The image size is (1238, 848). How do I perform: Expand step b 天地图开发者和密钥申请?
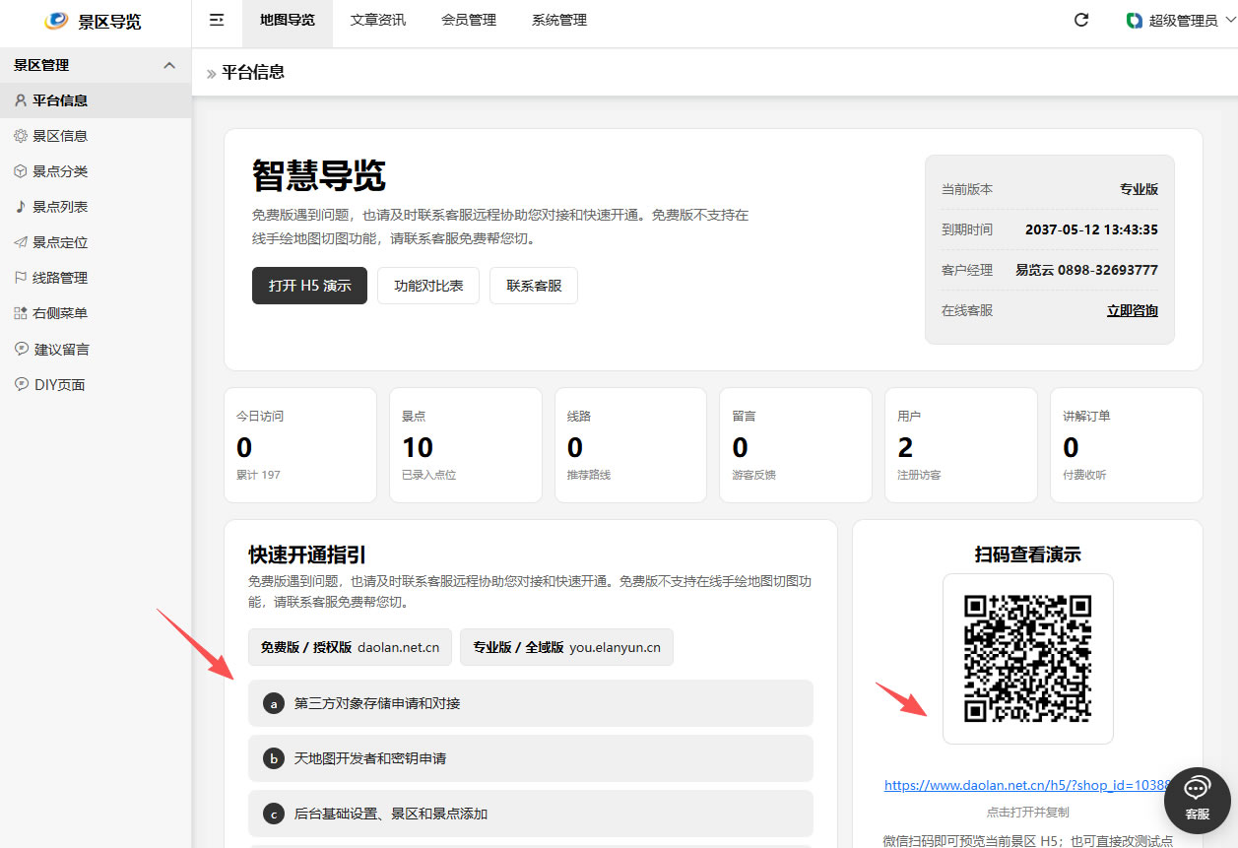tap(531, 758)
